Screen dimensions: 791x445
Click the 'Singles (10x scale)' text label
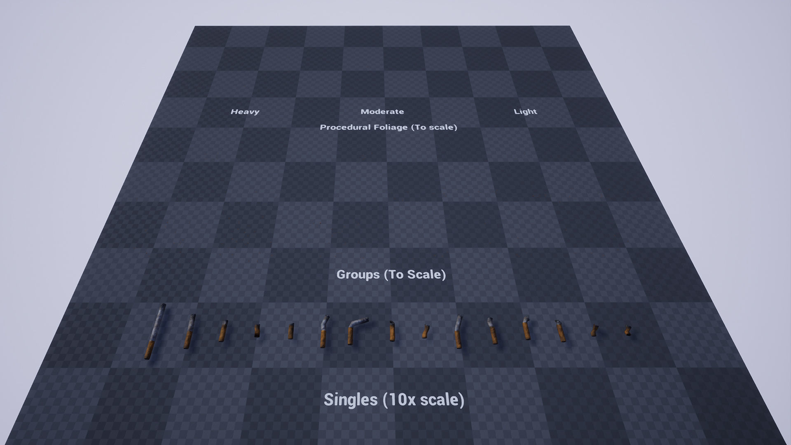coord(394,400)
